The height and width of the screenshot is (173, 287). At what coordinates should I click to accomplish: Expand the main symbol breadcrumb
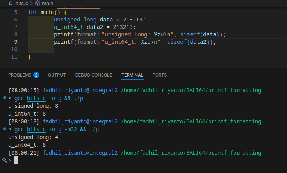pyautogui.click(x=47, y=3)
